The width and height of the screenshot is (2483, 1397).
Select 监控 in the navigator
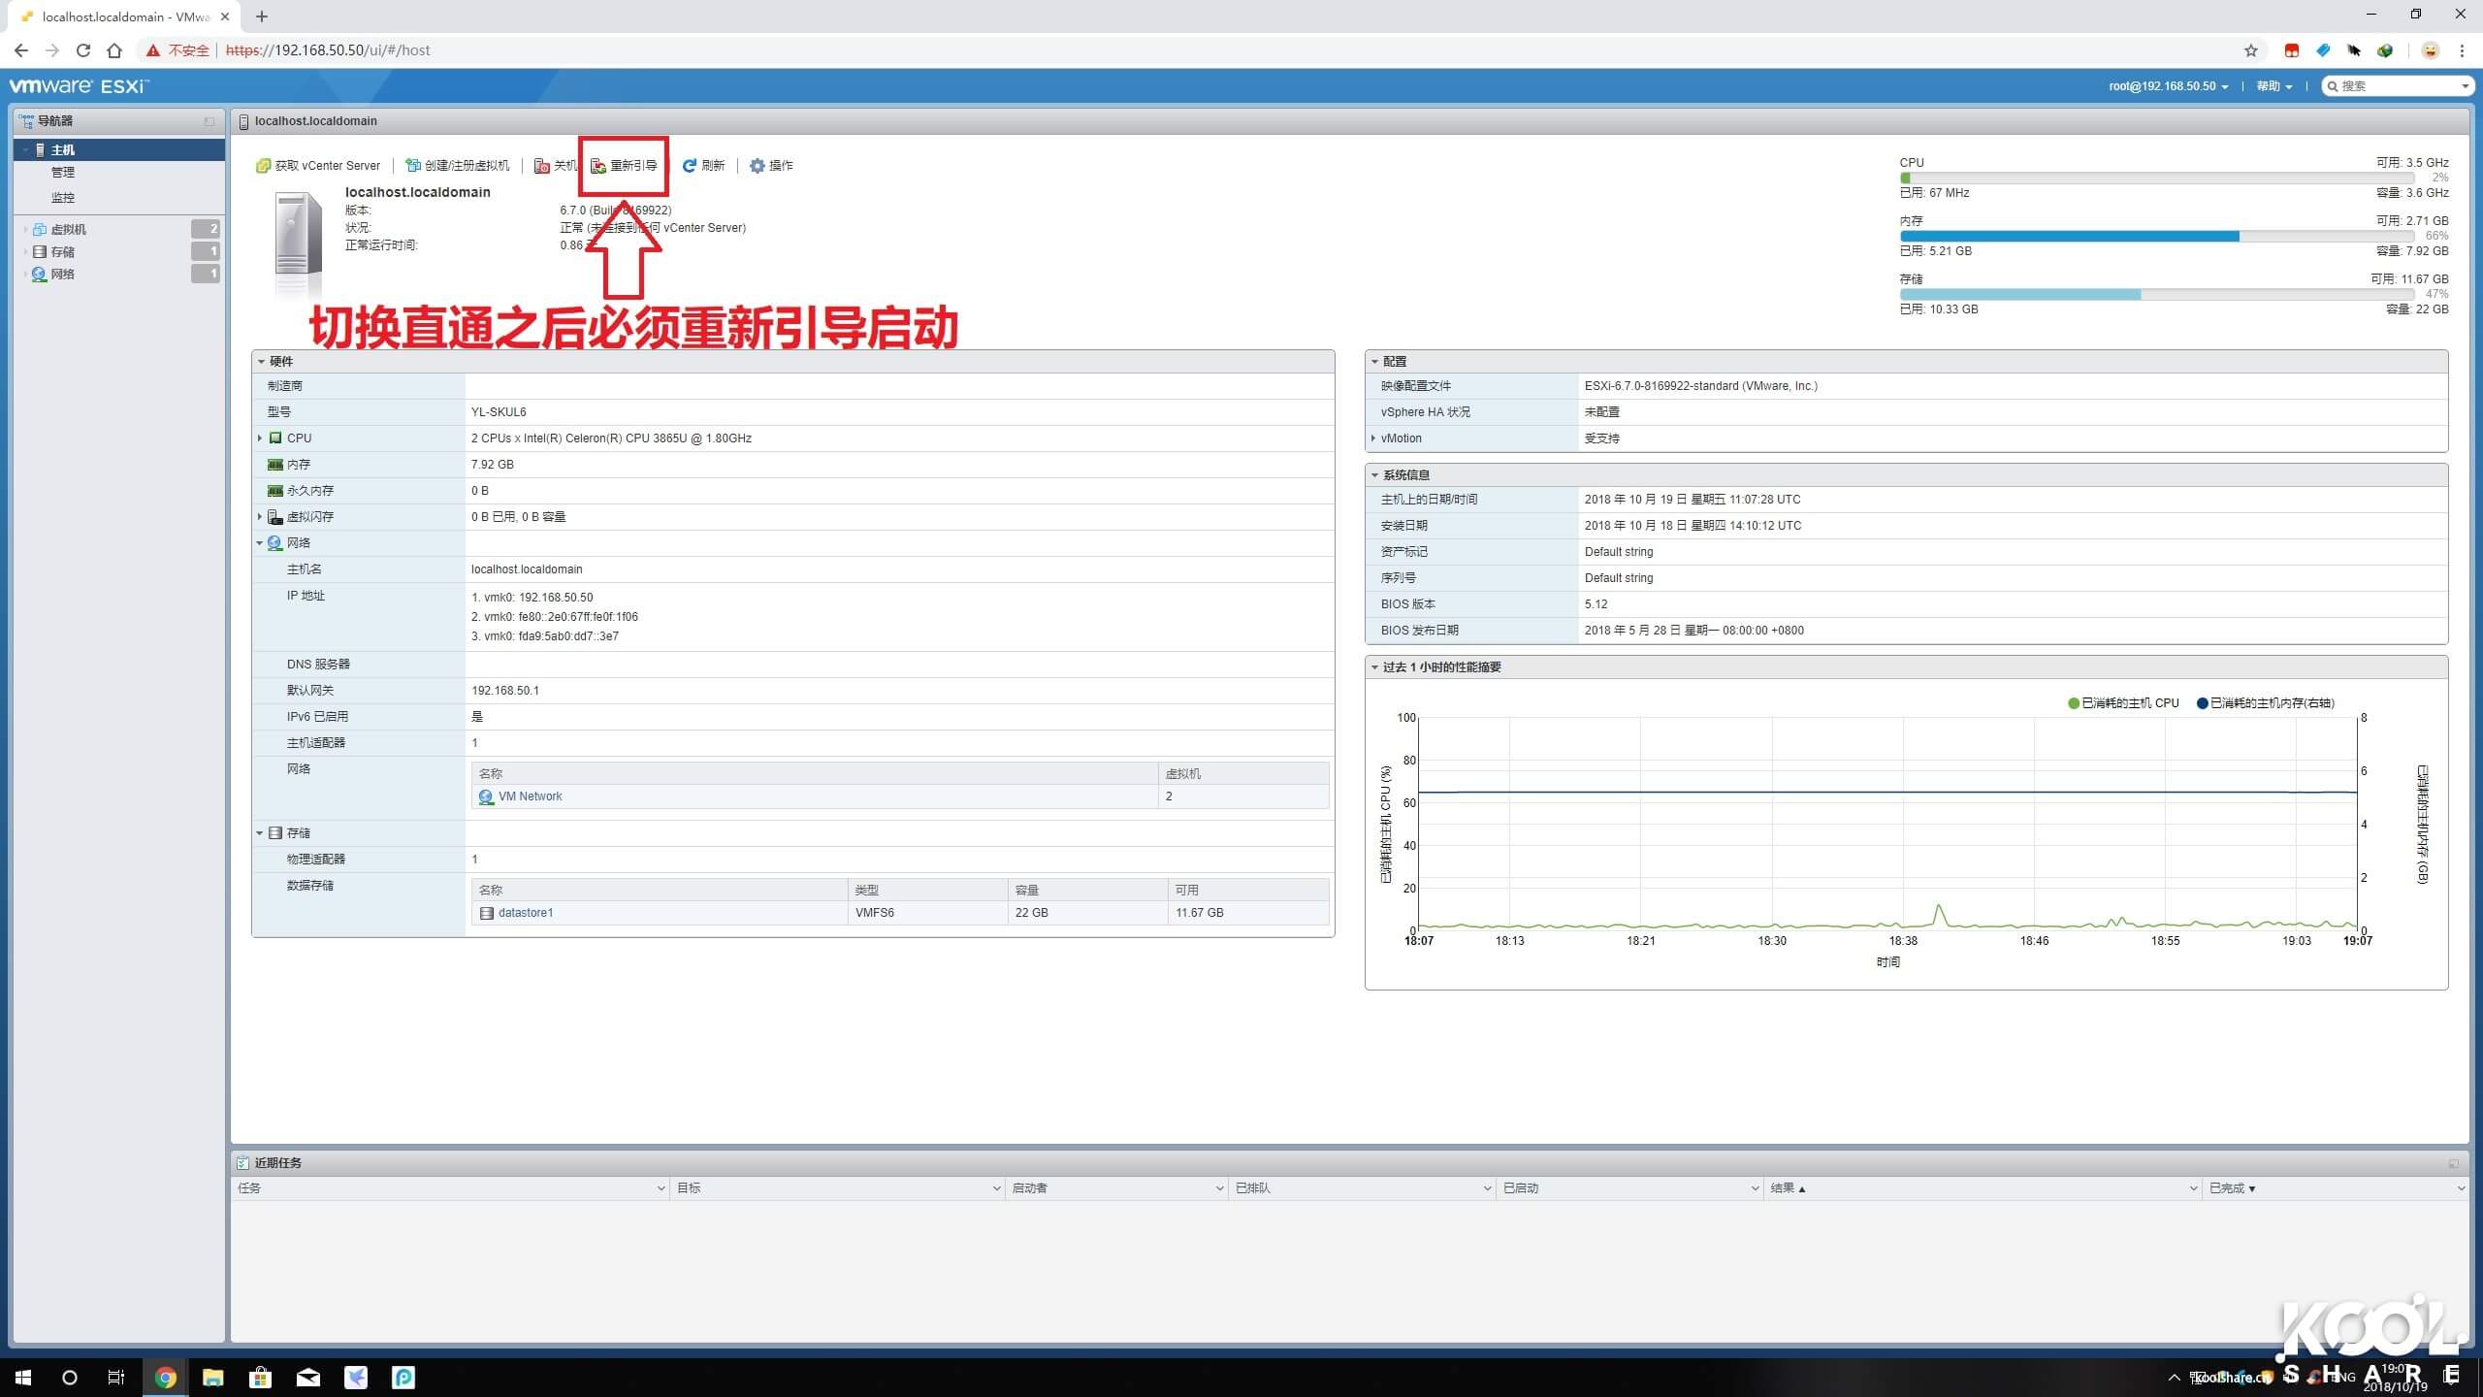[62, 197]
